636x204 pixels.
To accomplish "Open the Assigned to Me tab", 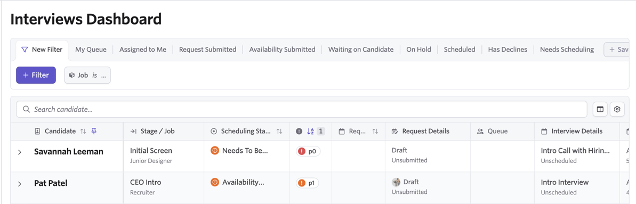I will point(143,50).
